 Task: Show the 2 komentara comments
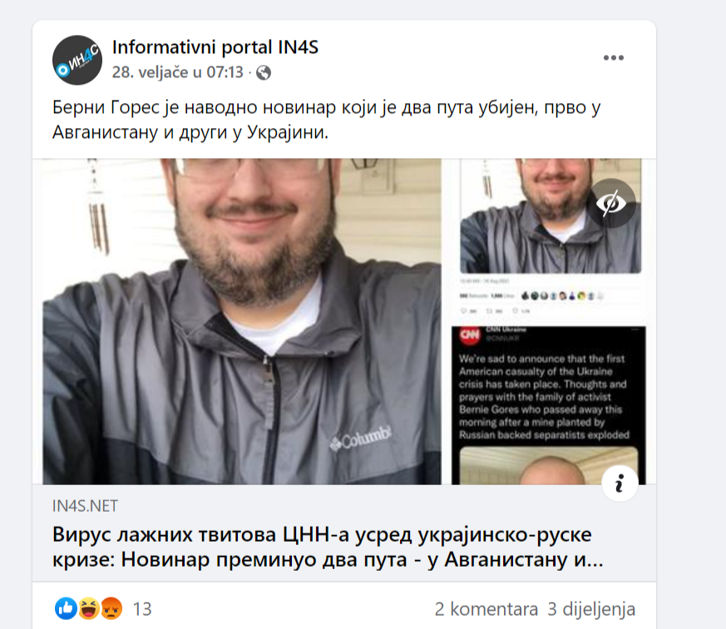[486, 609]
